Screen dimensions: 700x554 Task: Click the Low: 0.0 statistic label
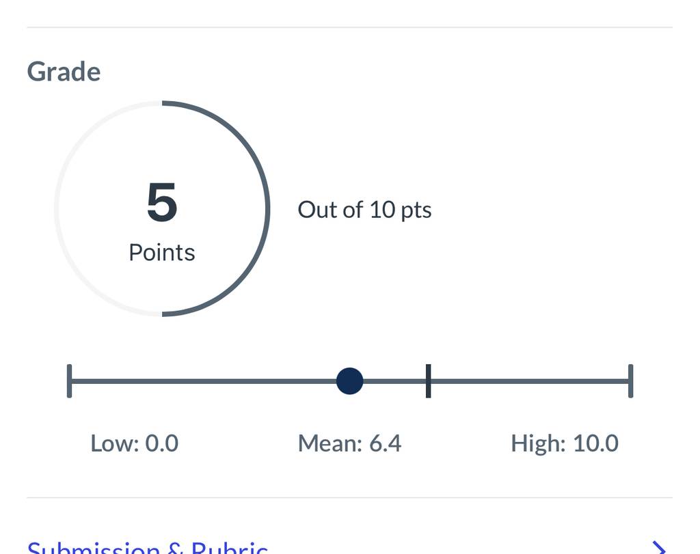tap(135, 443)
